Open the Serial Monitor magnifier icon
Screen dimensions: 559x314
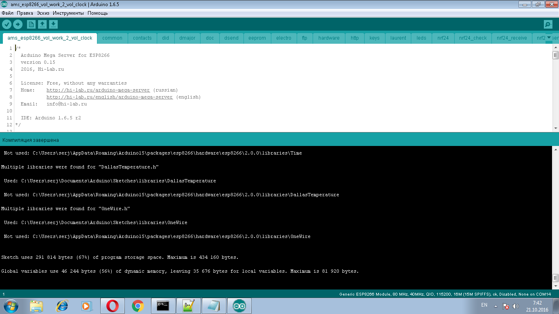548,24
